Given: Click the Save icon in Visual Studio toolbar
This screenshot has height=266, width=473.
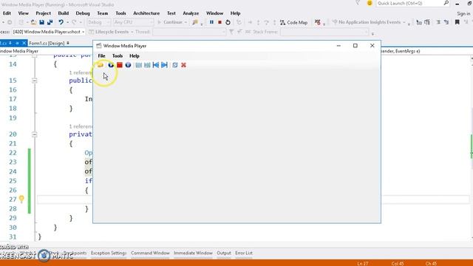Looking at the screenshot, I should point(41,22).
